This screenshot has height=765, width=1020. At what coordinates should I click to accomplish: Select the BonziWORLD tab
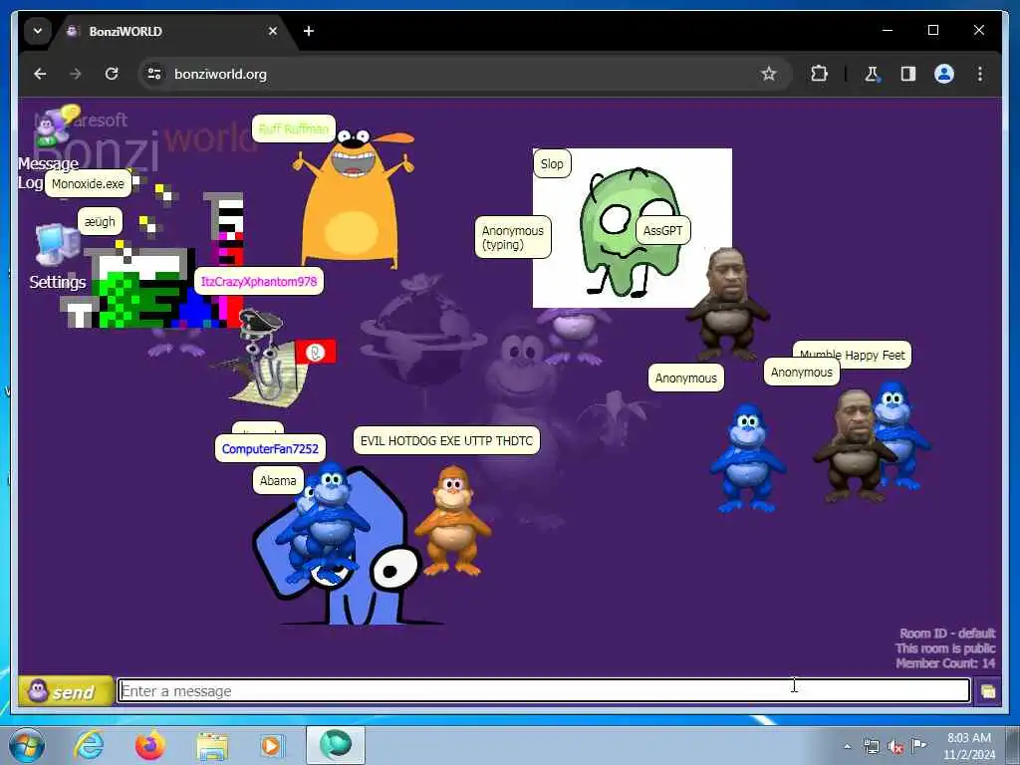point(172,31)
